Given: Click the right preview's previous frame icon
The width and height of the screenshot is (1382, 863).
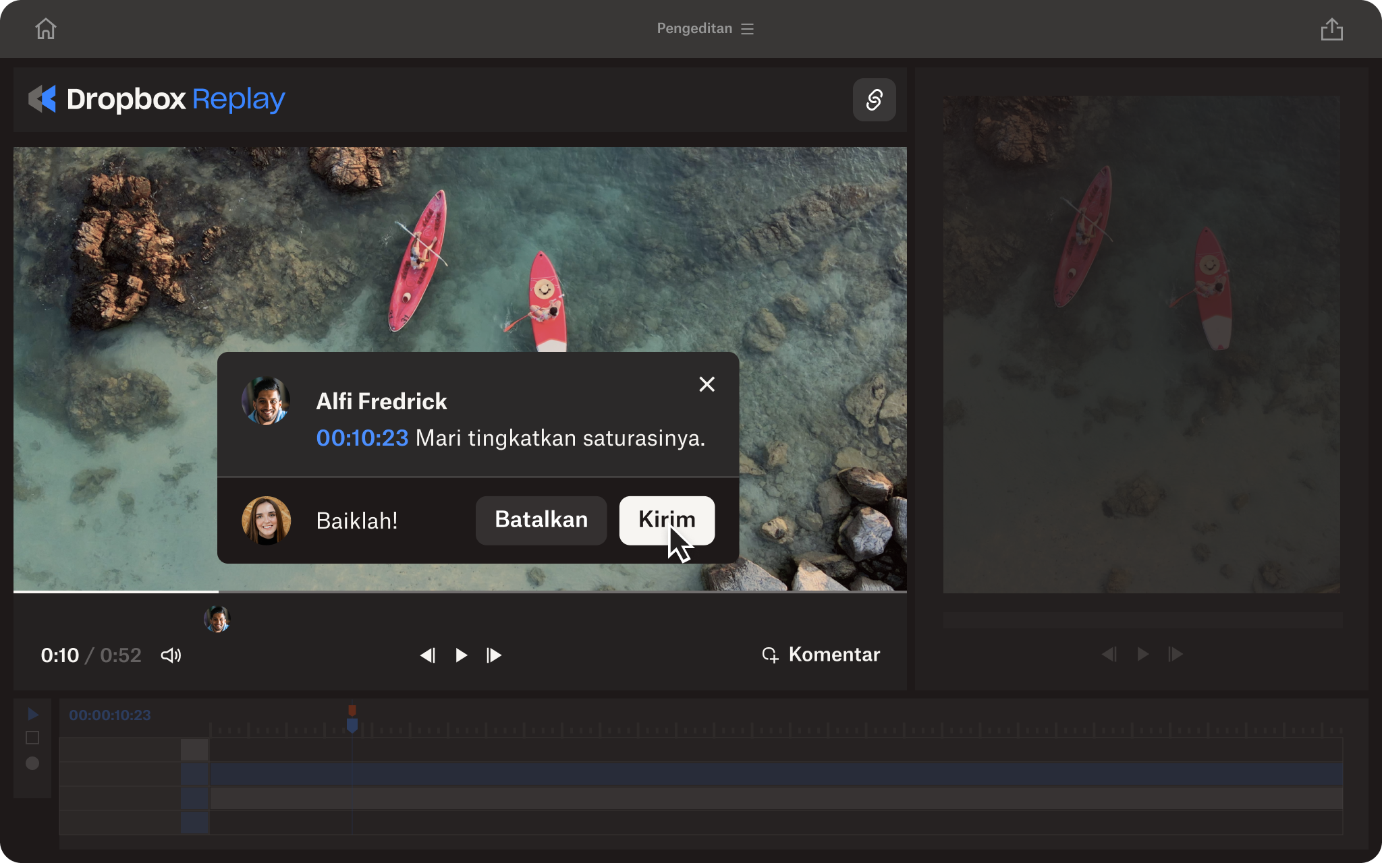Looking at the screenshot, I should [1109, 654].
